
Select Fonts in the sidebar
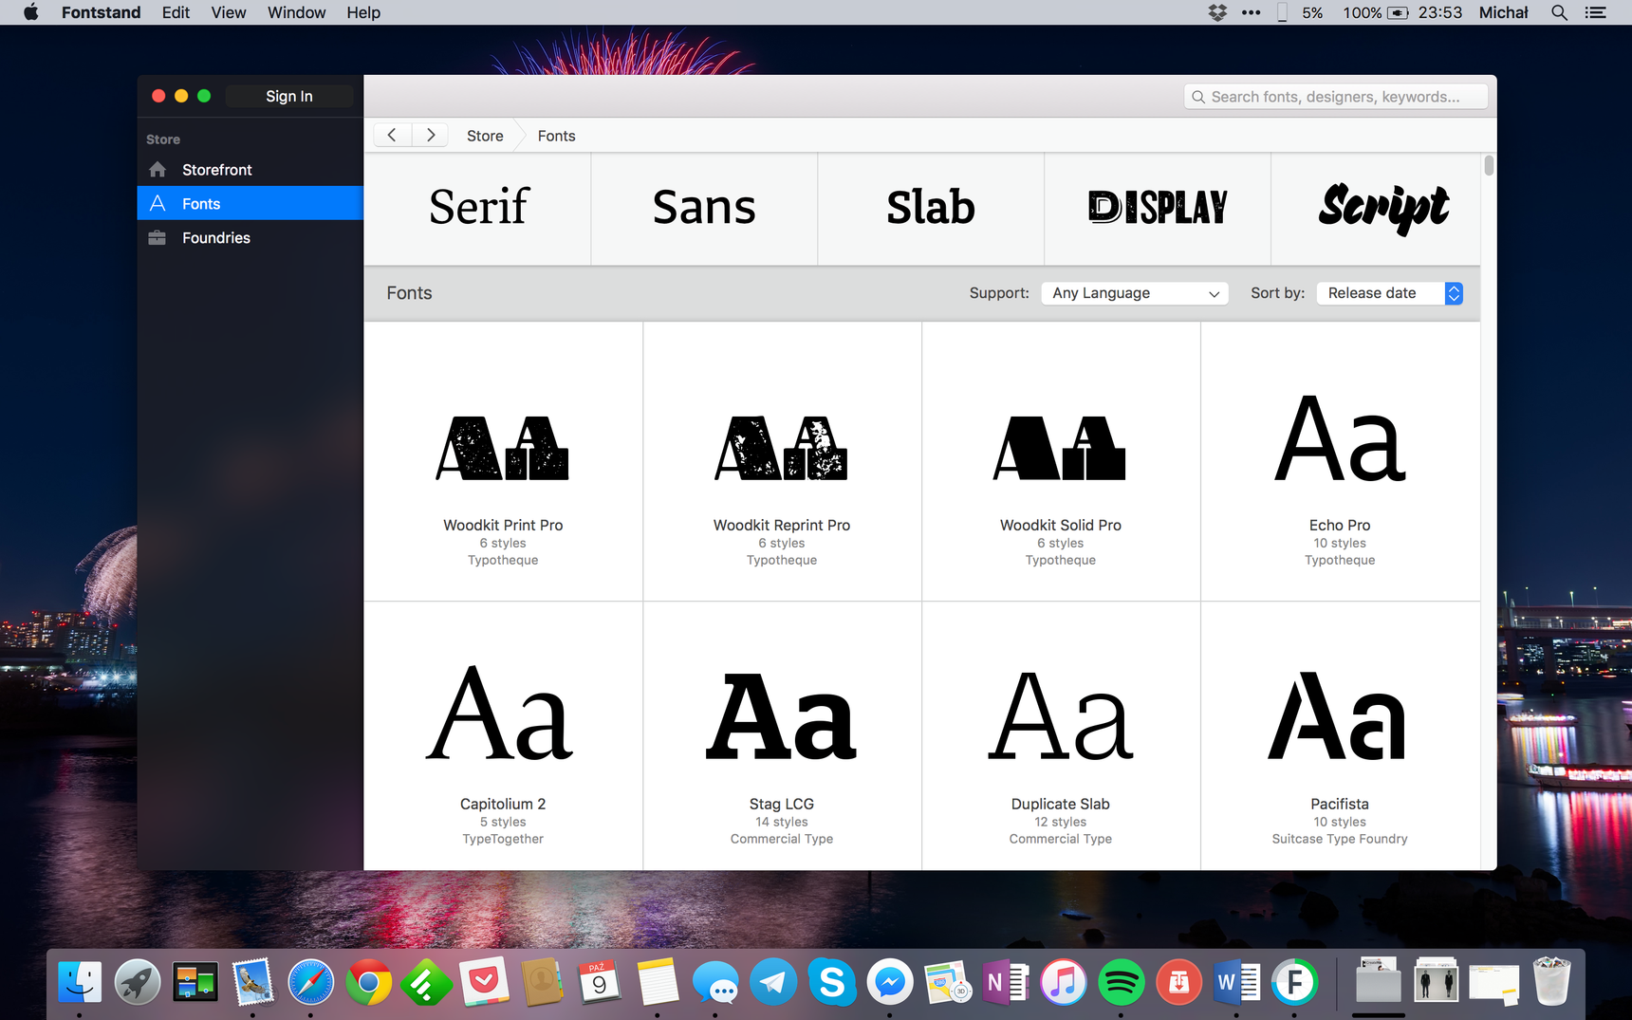(x=250, y=203)
